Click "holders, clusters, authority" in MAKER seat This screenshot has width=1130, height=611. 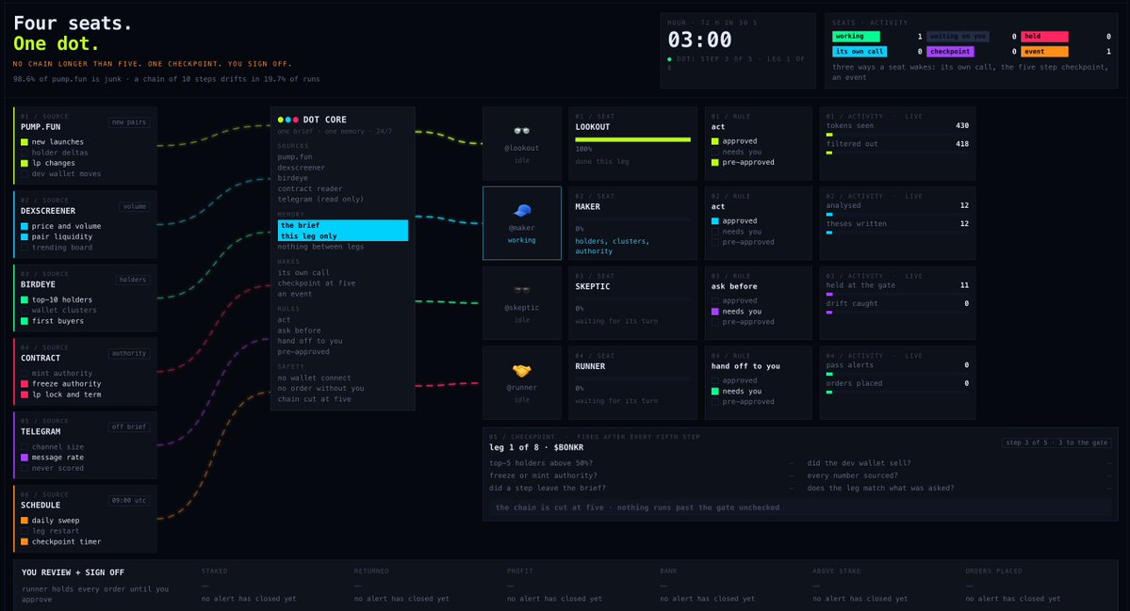tap(613, 246)
